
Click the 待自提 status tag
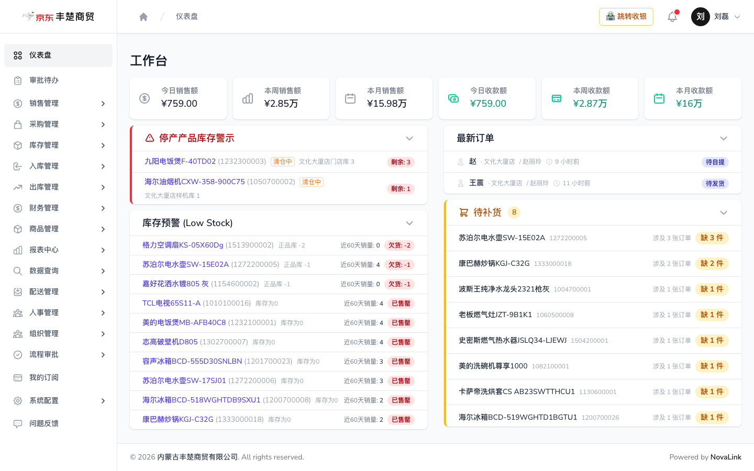coord(715,162)
